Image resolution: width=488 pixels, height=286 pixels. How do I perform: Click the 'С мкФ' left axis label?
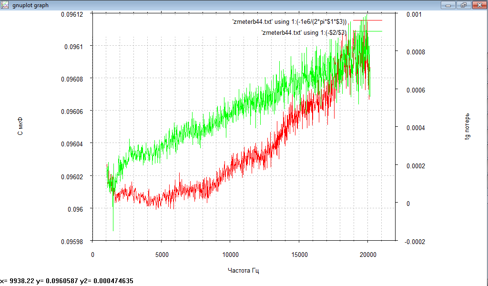(x=20, y=126)
